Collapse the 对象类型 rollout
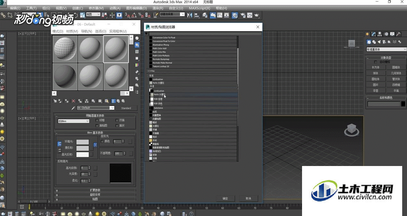 [x=385, y=58]
